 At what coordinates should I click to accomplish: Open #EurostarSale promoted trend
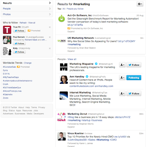pos(10,67)
